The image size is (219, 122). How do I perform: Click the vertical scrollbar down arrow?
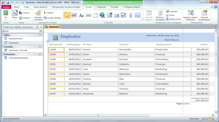pyautogui.click(x=216, y=112)
